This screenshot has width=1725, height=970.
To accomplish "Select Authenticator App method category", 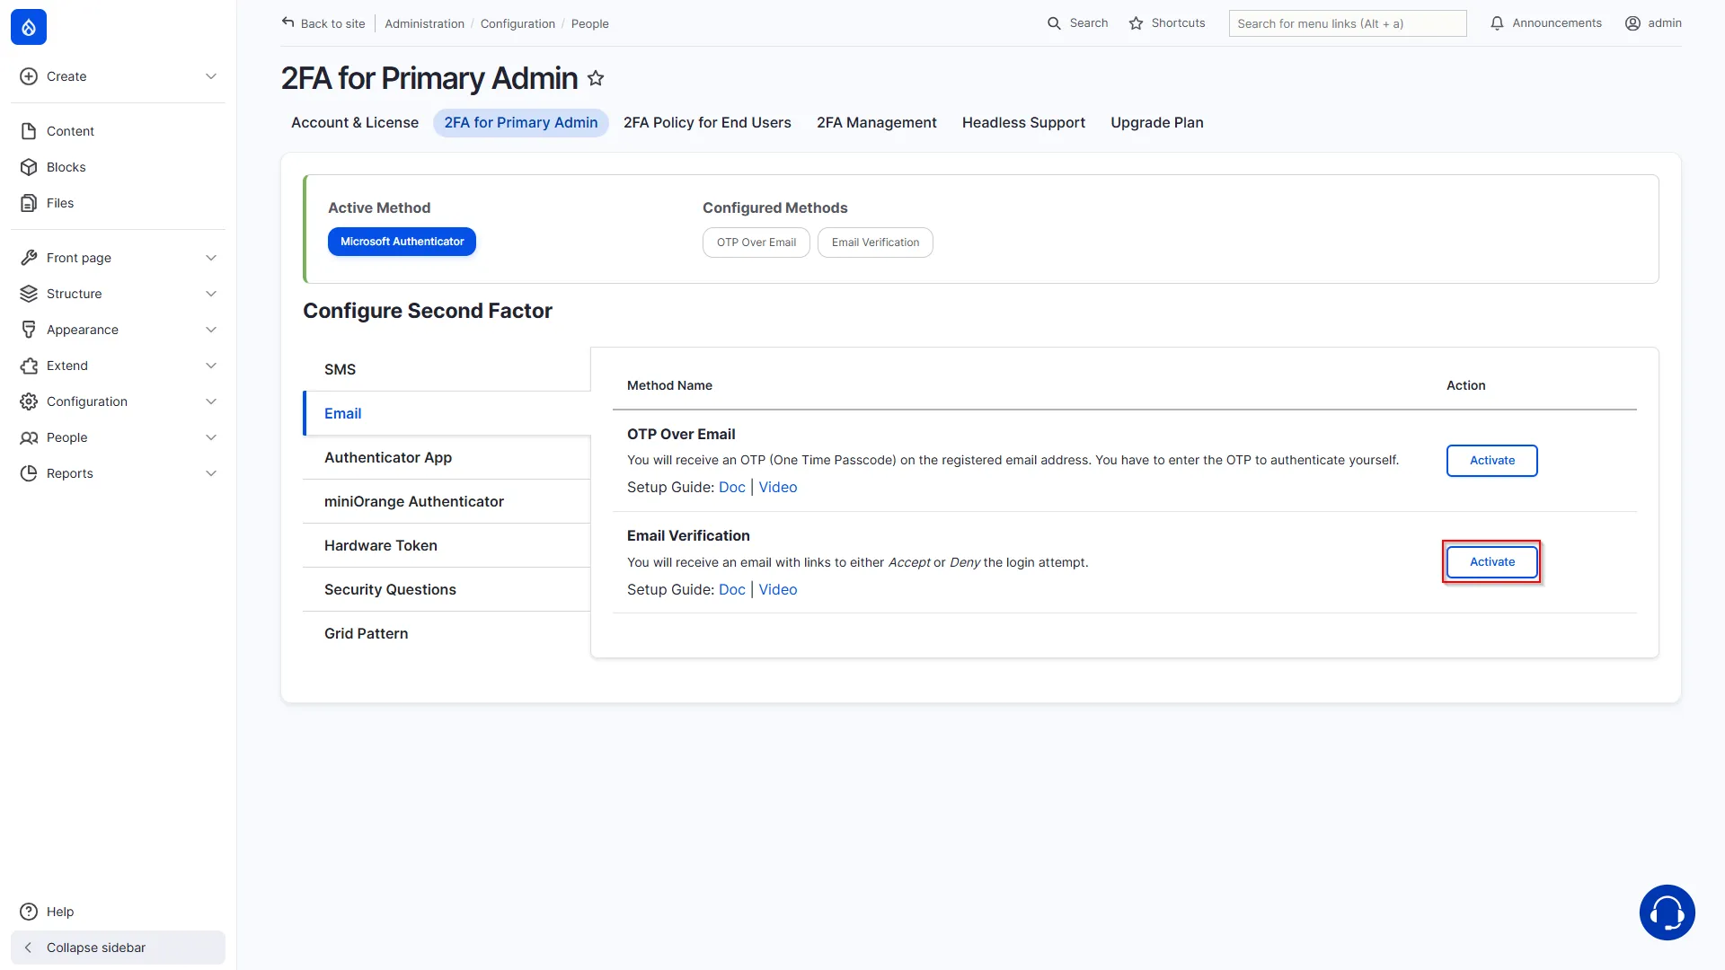I will [447, 457].
